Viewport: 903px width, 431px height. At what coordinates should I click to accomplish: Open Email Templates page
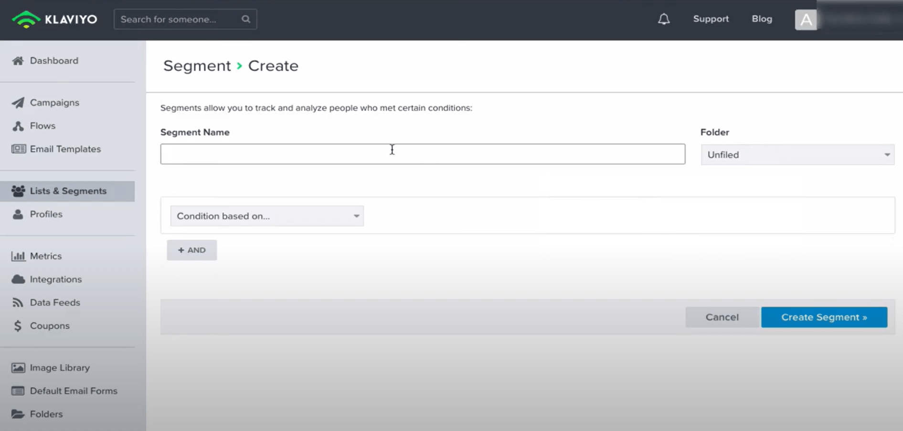(x=65, y=149)
